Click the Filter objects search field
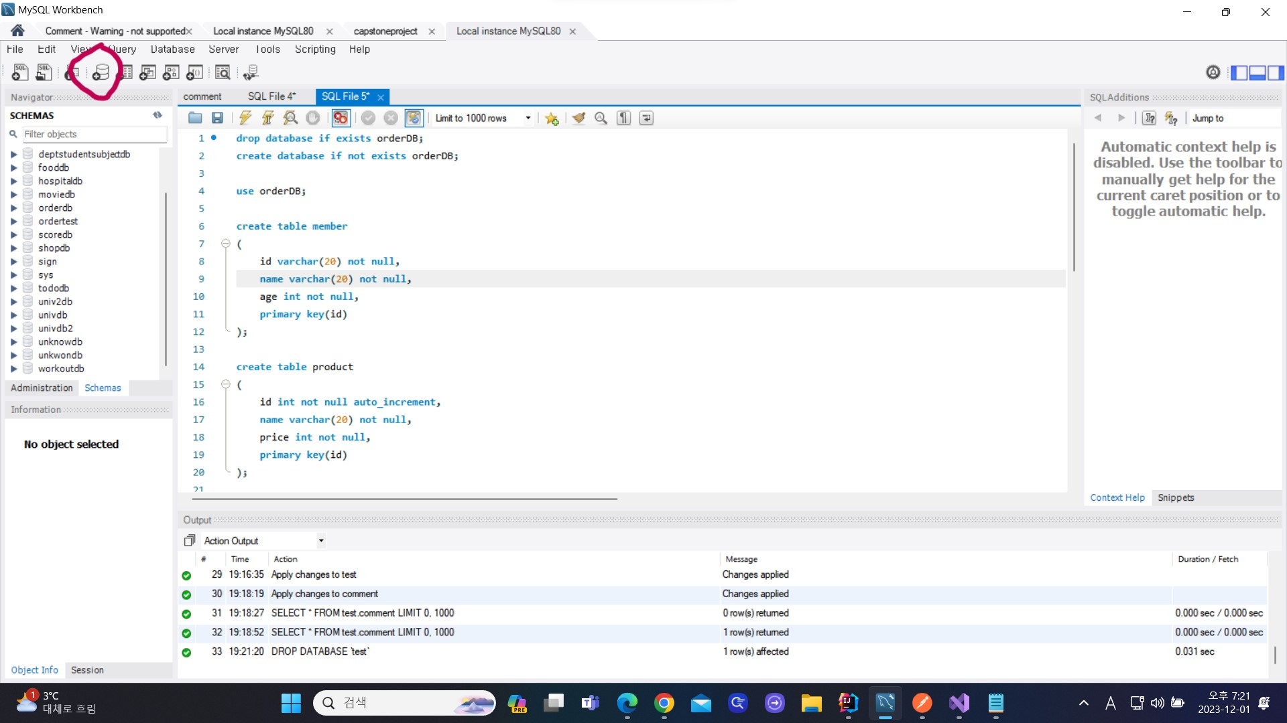This screenshot has height=723, width=1287. (94, 135)
